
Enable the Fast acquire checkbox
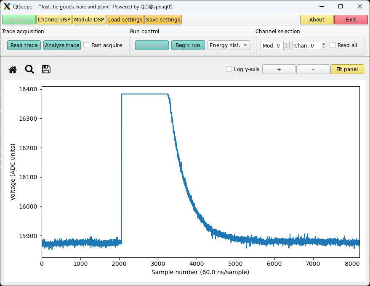pyautogui.click(x=86, y=45)
